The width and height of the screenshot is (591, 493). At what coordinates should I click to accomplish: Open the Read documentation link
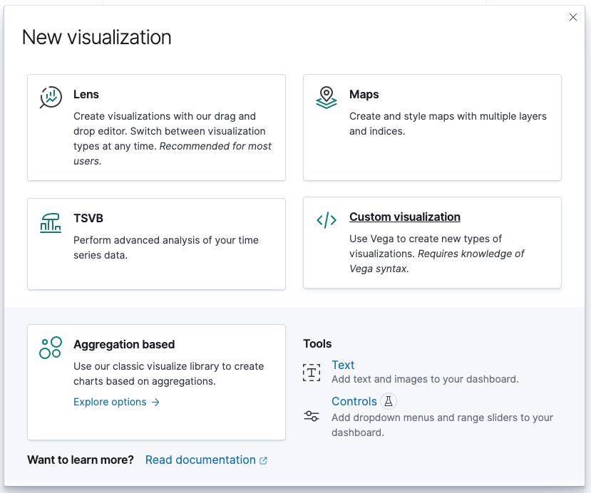[x=200, y=460]
